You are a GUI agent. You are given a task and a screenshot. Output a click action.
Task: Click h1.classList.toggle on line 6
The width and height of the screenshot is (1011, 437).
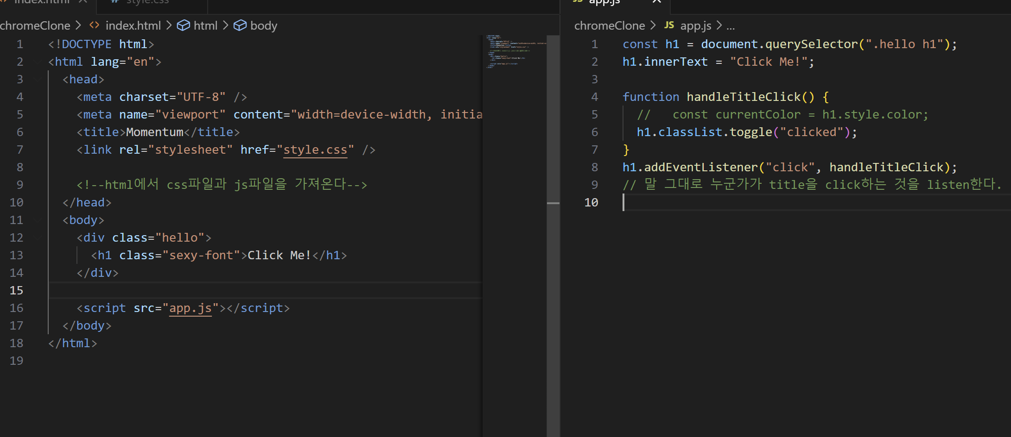pos(705,132)
